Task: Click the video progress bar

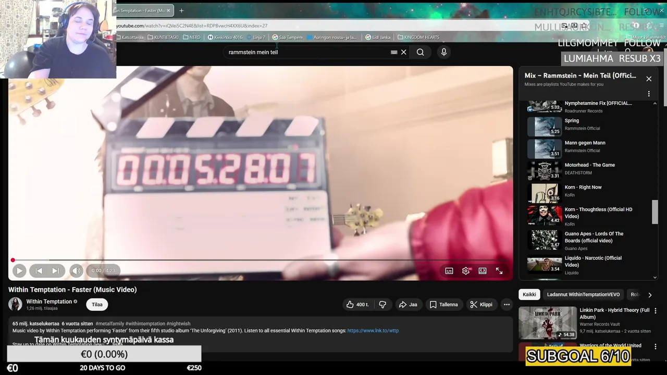Action: [x=261, y=260]
